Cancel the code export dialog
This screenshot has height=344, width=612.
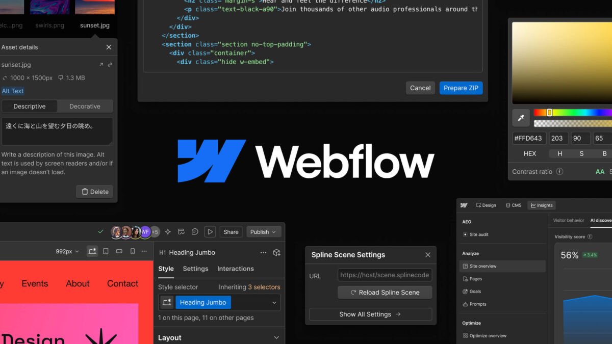tap(420, 88)
